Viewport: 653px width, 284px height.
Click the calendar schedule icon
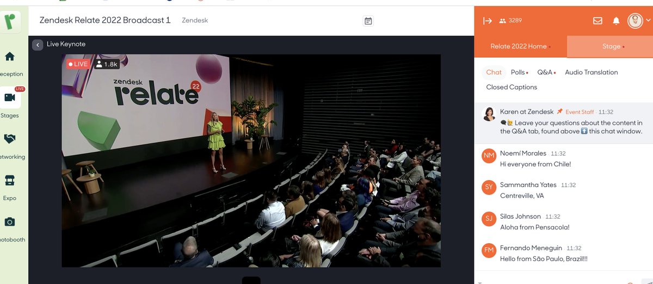tap(368, 21)
